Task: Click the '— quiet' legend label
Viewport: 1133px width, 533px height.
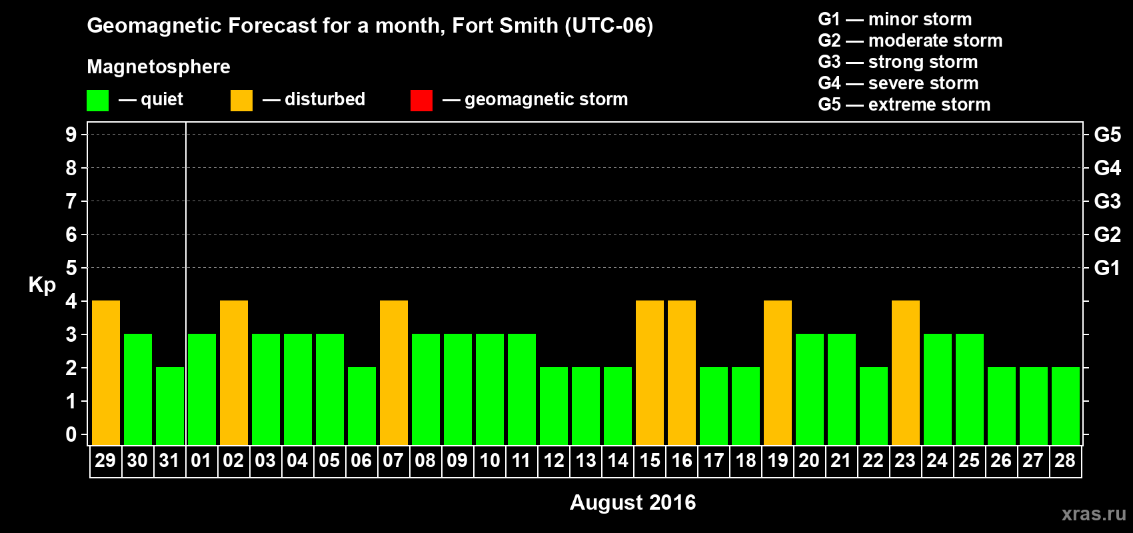Action: coord(151,100)
